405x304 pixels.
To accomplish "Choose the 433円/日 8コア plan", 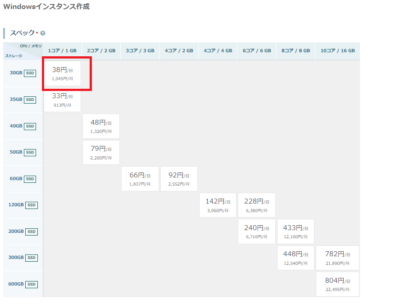I will pos(296,231).
